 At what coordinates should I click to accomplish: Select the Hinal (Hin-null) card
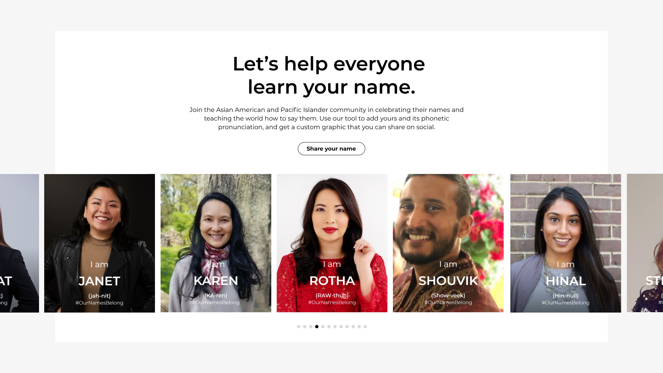click(566, 243)
